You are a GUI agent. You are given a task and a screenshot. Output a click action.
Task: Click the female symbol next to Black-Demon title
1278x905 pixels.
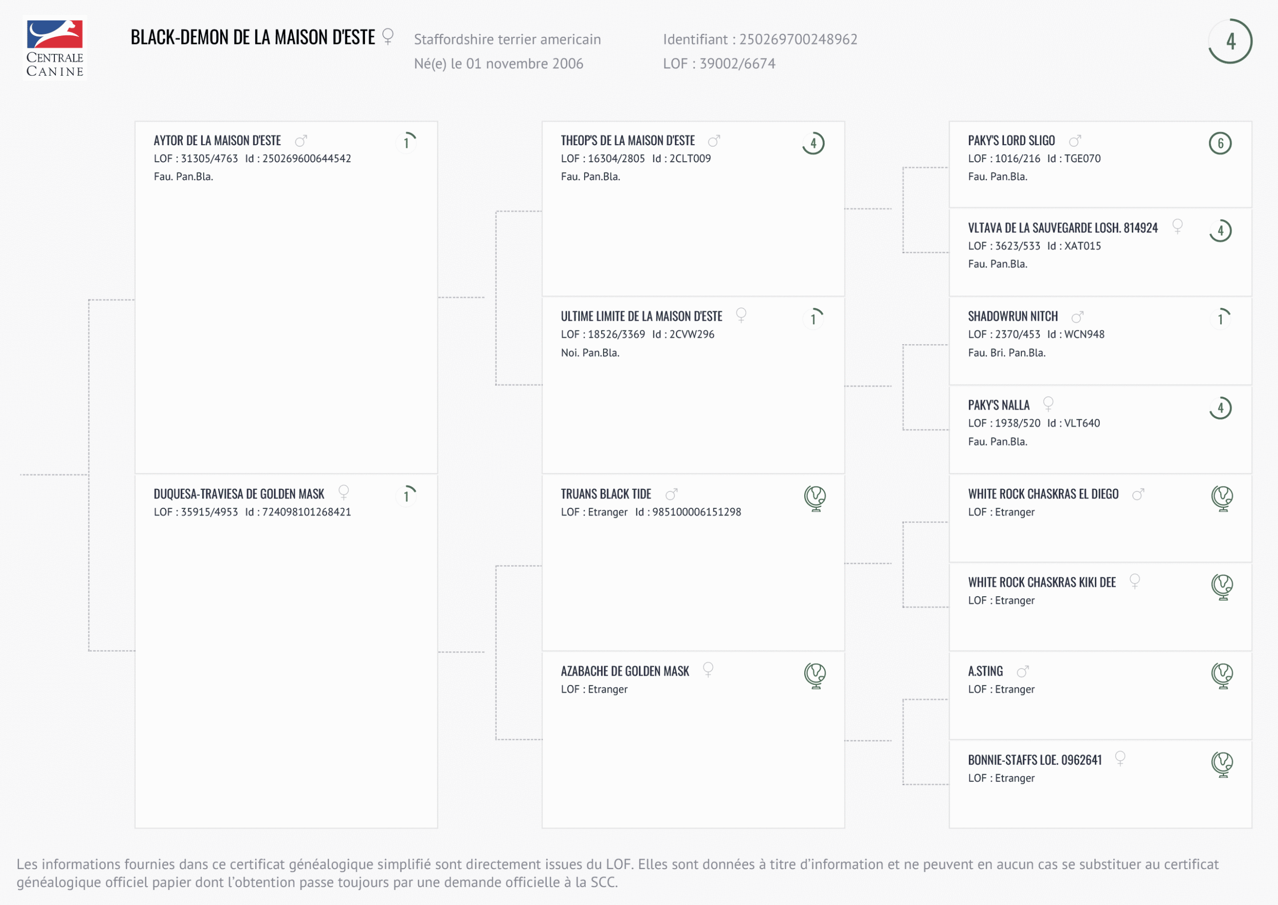(x=388, y=37)
